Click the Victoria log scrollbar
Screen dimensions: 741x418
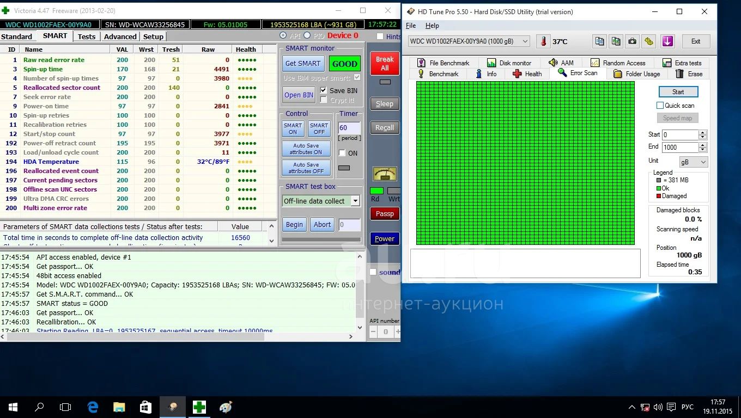360,293
